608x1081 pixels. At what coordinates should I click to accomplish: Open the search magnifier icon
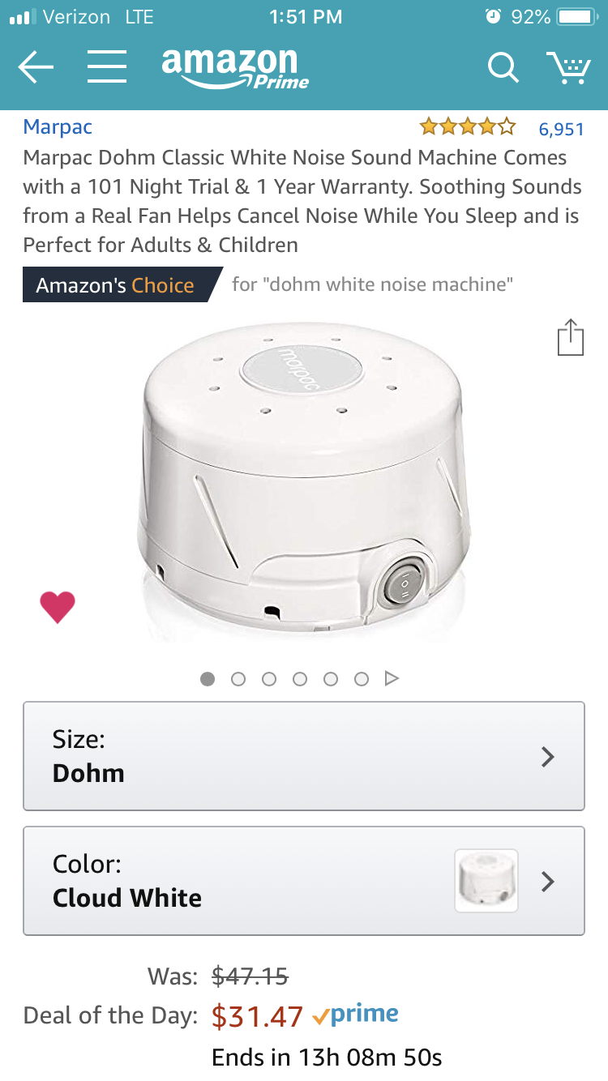coord(503,68)
